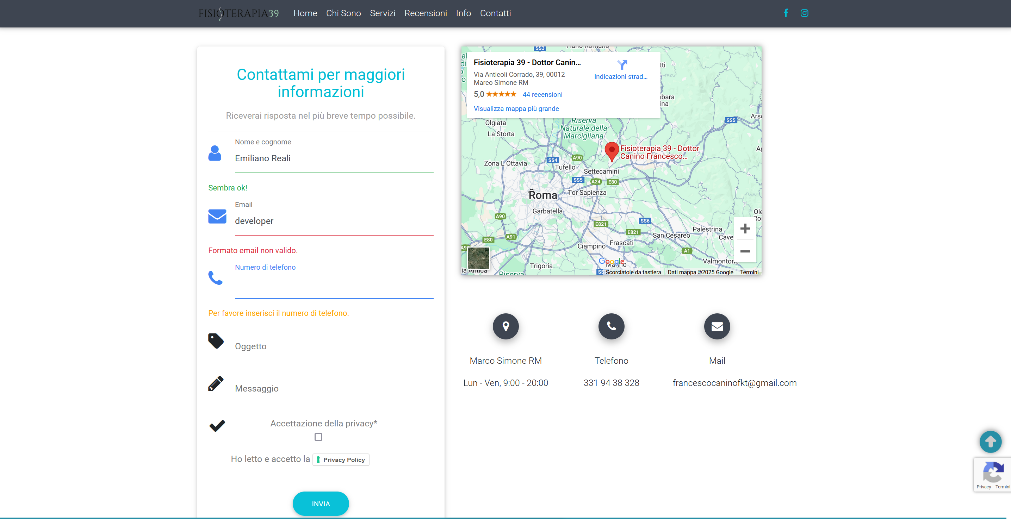Click the 44 recensioni link

click(542, 95)
